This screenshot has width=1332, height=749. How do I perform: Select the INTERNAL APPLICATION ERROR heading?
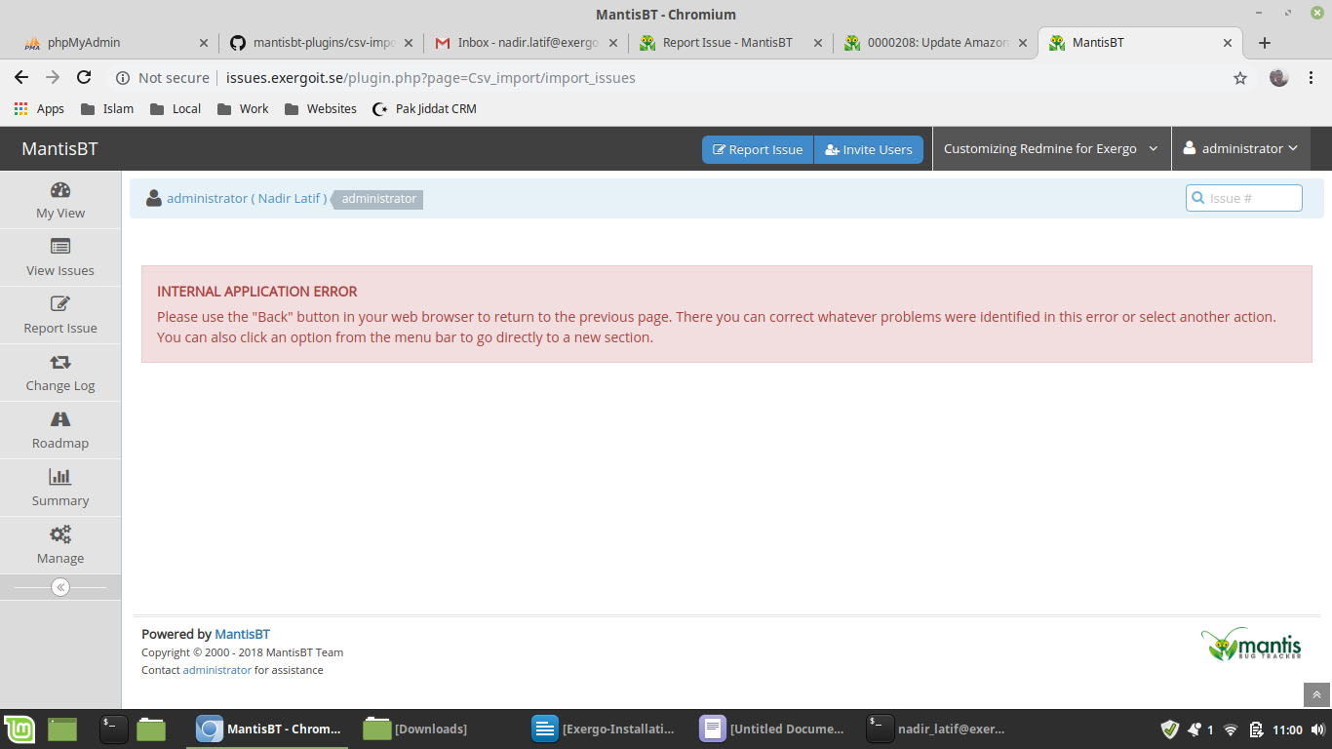pos(257,292)
